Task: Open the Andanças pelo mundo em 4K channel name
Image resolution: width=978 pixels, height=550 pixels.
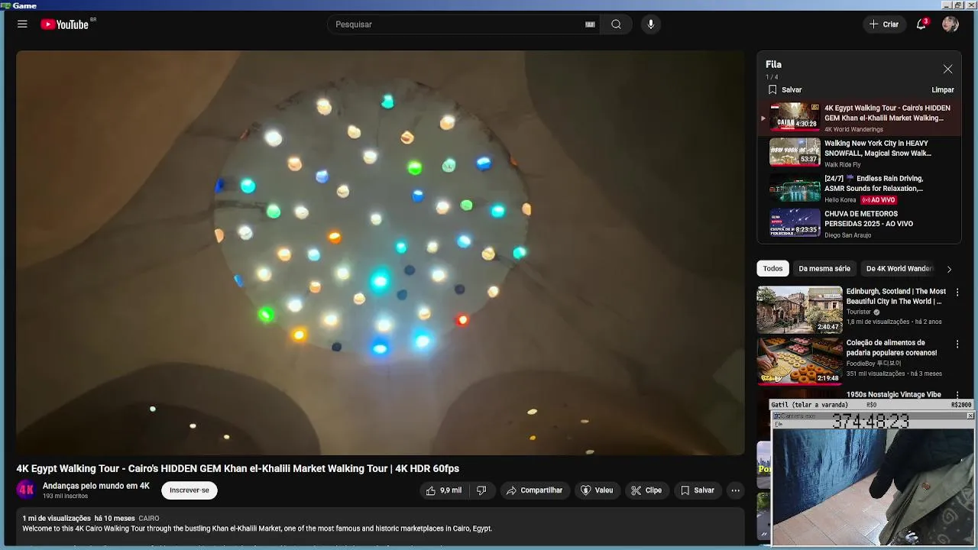Action: 96,486
